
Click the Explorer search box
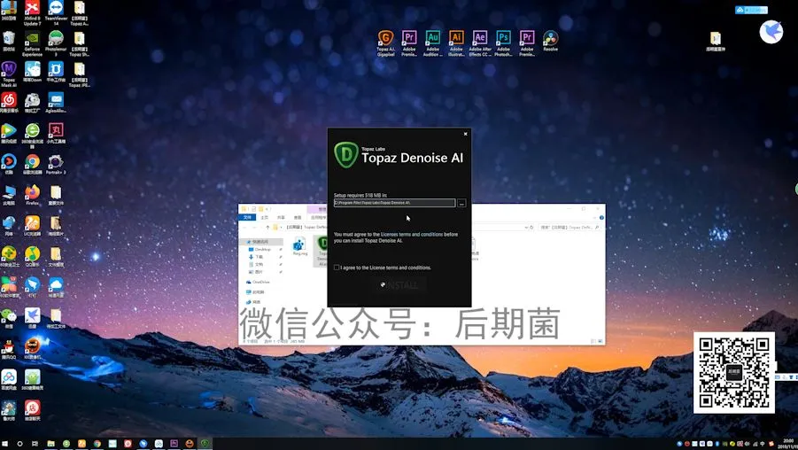point(568,227)
